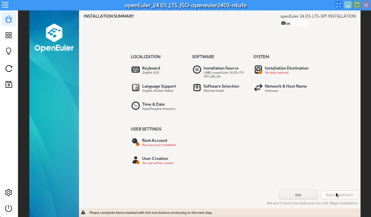
Task: Click the lightbulb icon in sidebar
Action: pos(9,51)
